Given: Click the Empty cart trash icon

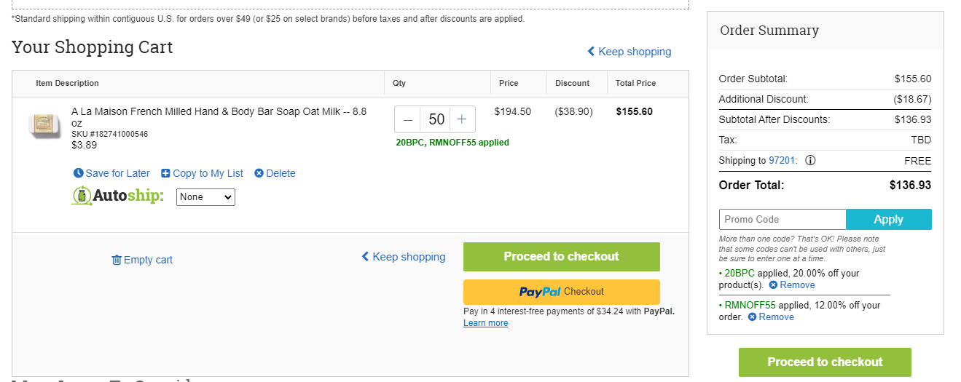Looking at the screenshot, I should pos(117,260).
